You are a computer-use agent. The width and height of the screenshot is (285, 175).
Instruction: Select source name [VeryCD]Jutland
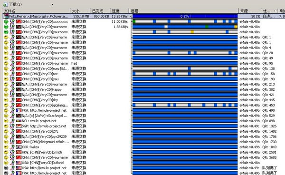coord(43,163)
